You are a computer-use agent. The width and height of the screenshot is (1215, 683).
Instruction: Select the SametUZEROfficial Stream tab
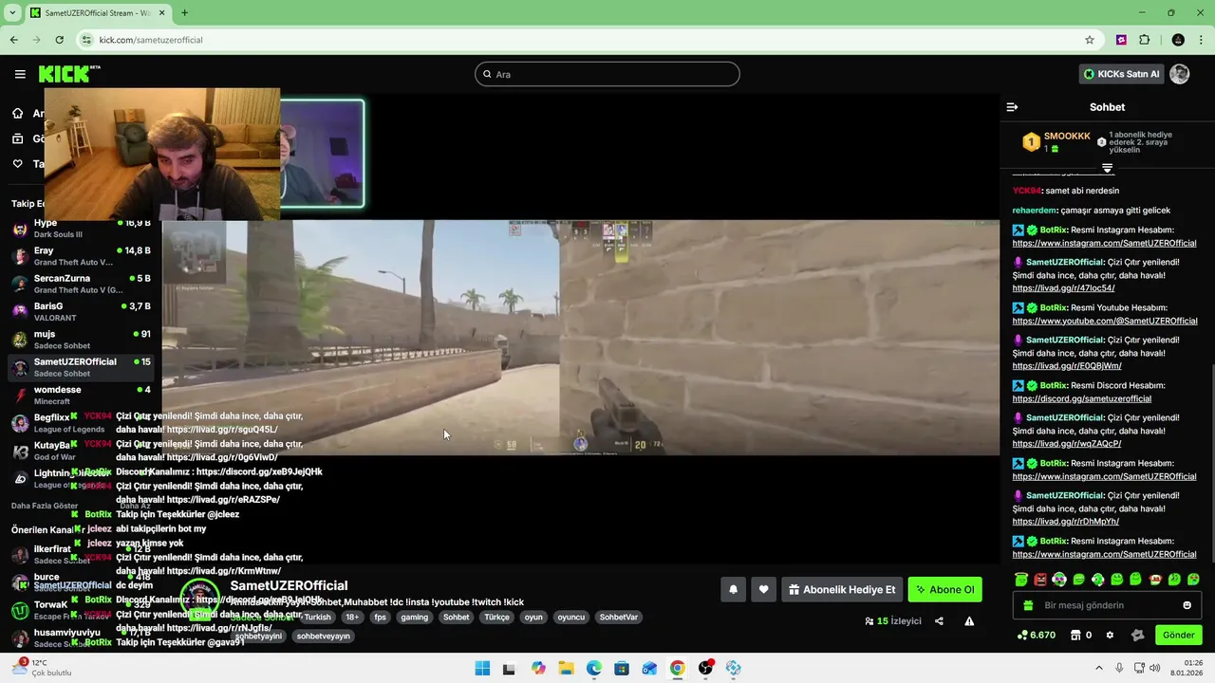click(x=98, y=13)
